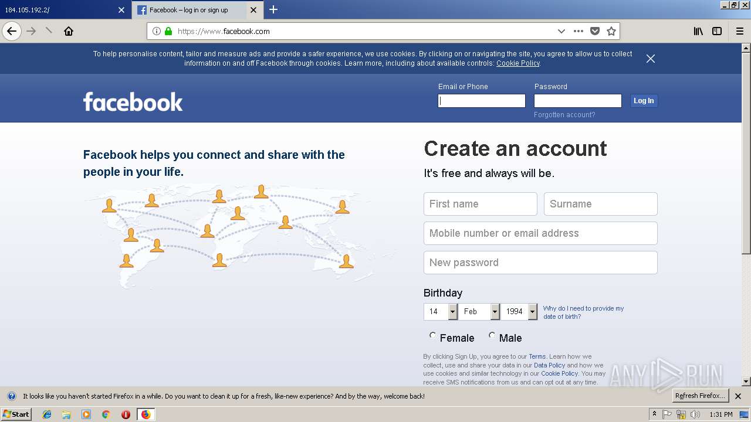Click the Firefox taskbar button
Screen dimensions: 751x422
tap(146, 414)
